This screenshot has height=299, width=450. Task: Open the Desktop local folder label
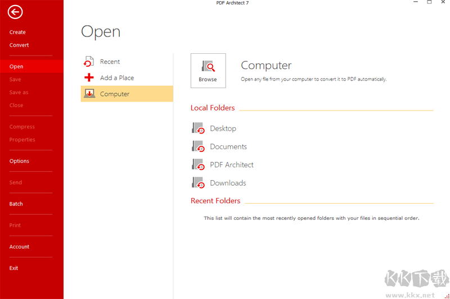(x=223, y=128)
